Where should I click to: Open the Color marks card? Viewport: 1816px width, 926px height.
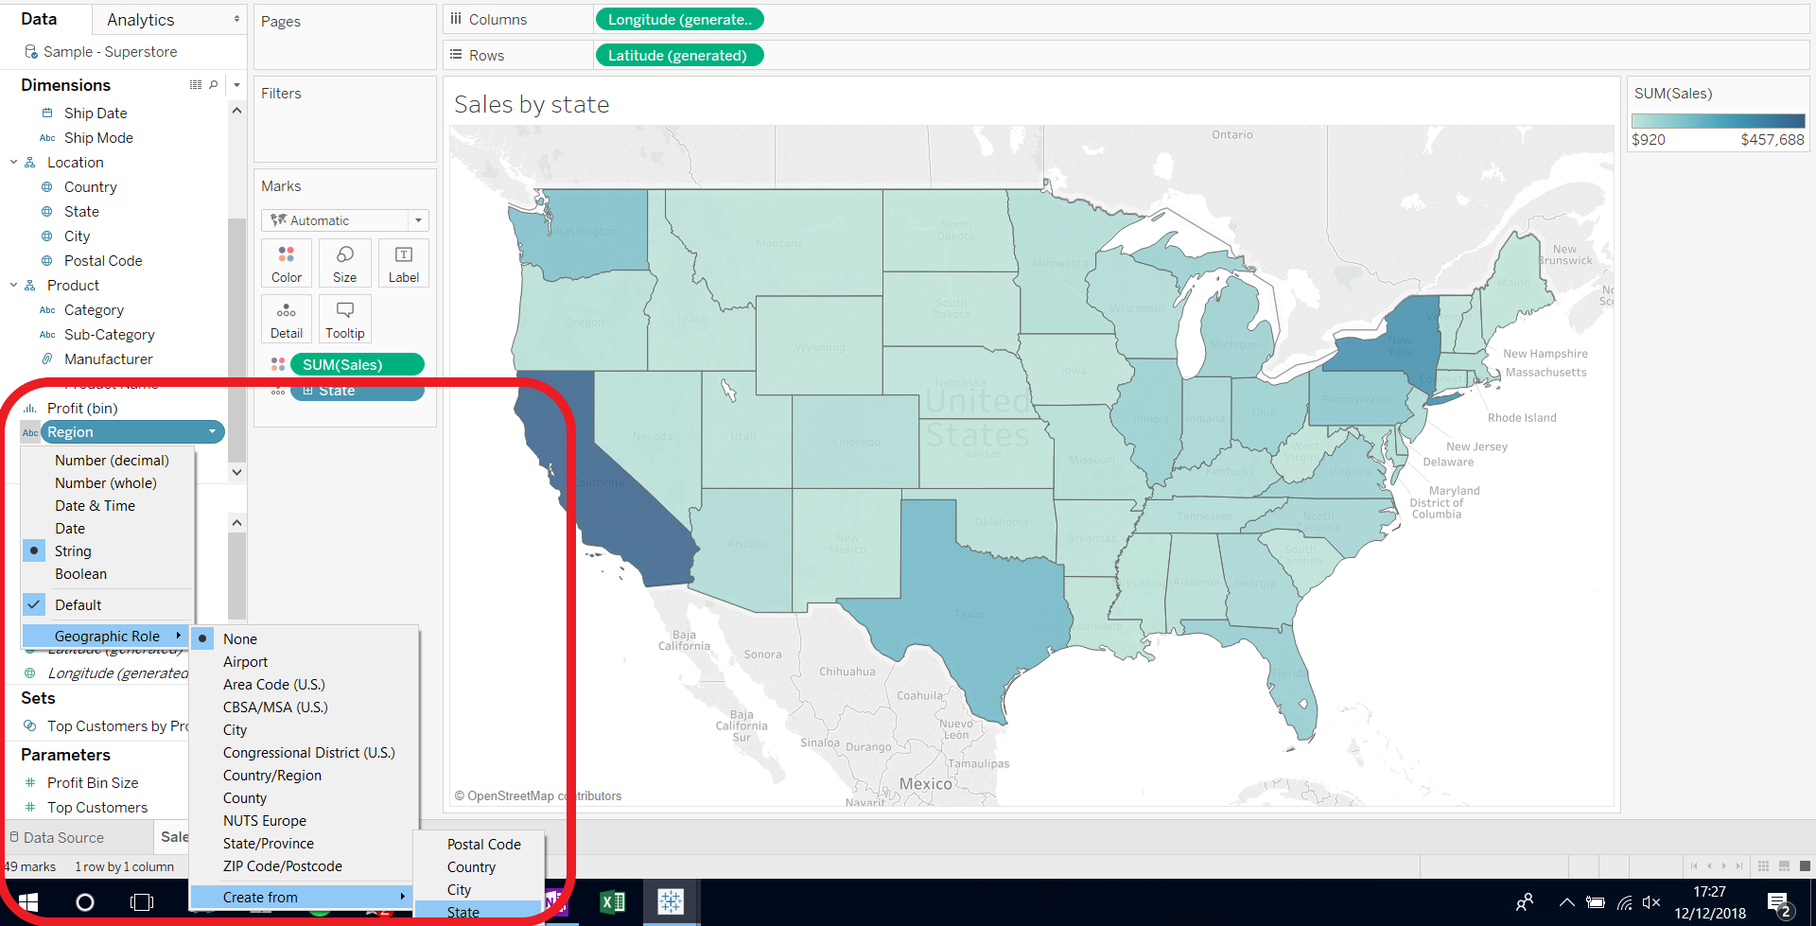(287, 263)
